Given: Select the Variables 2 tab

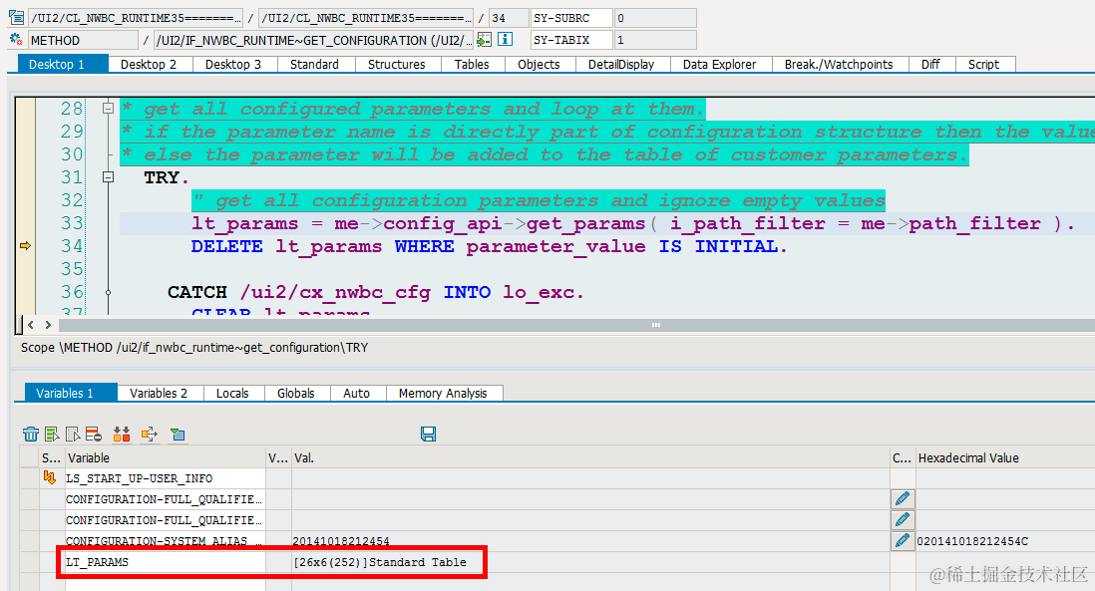Looking at the screenshot, I should click(x=159, y=393).
